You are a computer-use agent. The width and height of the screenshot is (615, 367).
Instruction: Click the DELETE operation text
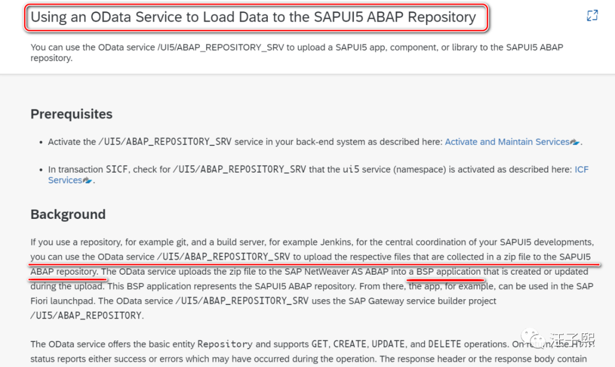tap(444, 344)
